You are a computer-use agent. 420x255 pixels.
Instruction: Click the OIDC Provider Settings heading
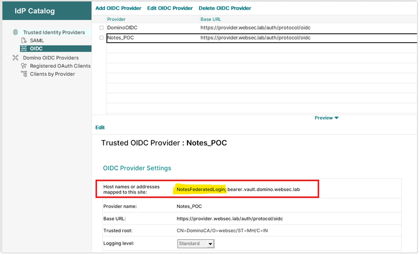pyautogui.click(x=137, y=168)
